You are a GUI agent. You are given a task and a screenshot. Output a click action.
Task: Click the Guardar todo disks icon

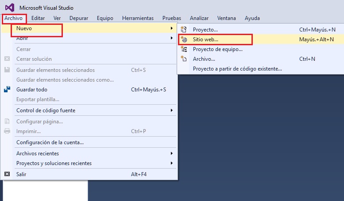pyautogui.click(x=7, y=89)
